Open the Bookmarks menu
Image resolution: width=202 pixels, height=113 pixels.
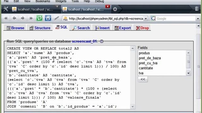(x=43, y=1)
